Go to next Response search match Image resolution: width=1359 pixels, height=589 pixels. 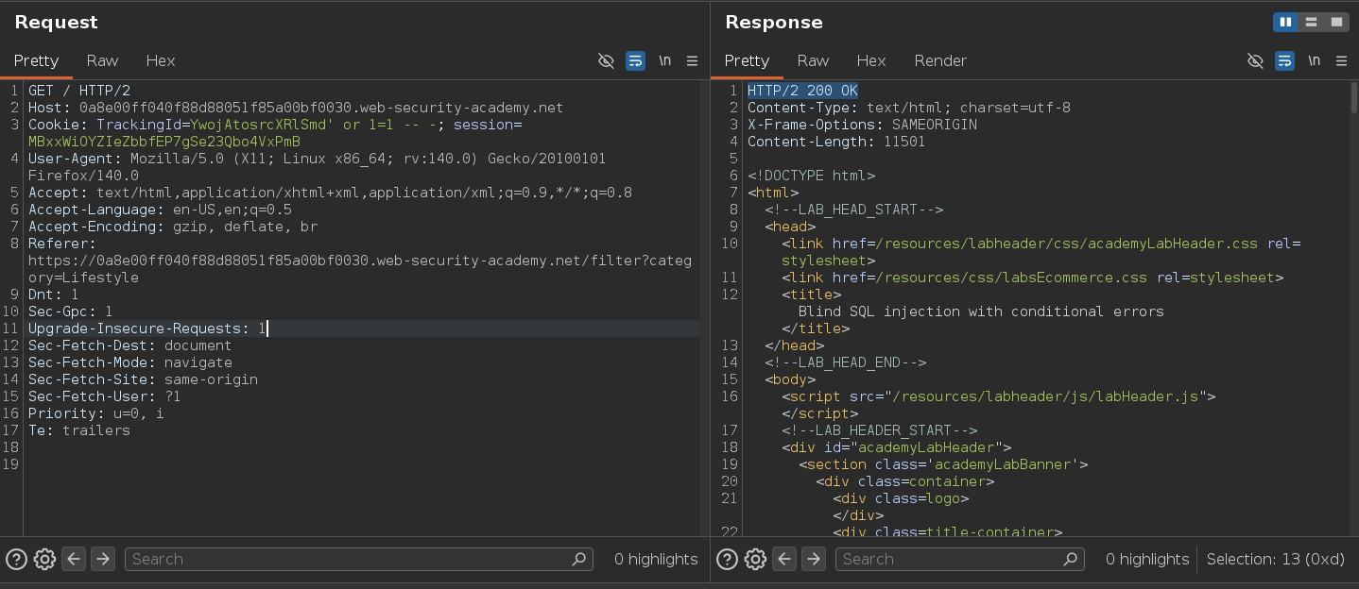[x=814, y=559]
